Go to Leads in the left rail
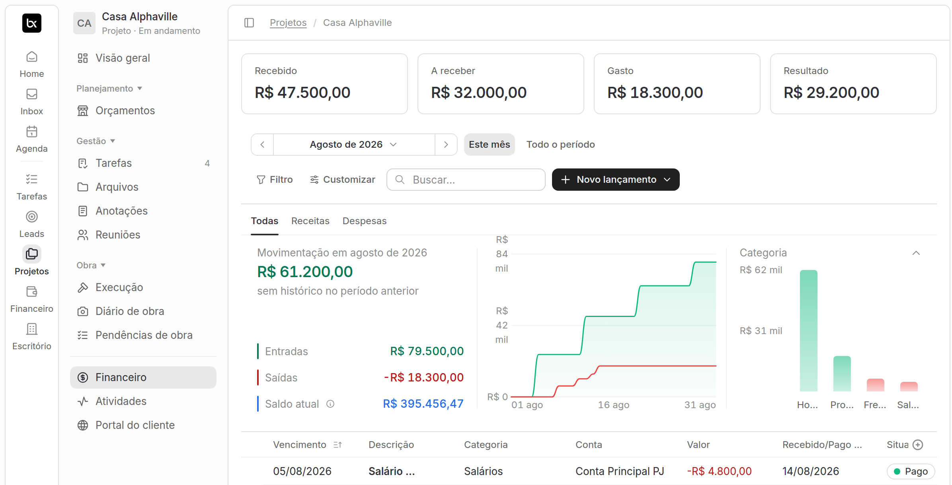Viewport: 952px width, 485px height. pyautogui.click(x=32, y=225)
